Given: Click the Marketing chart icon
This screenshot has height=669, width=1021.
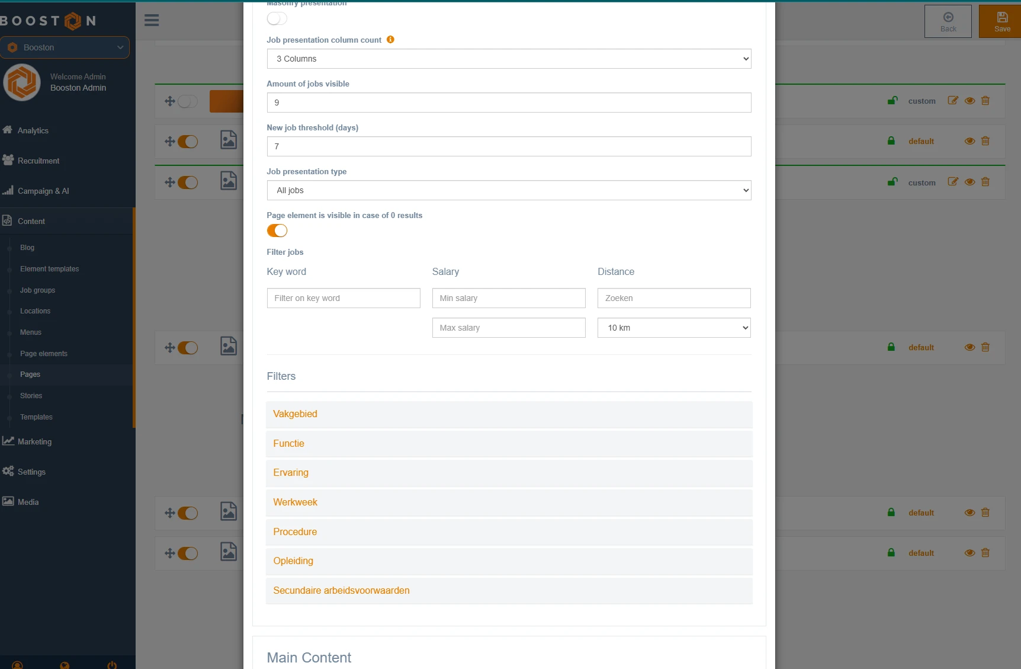Looking at the screenshot, I should pos(8,441).
